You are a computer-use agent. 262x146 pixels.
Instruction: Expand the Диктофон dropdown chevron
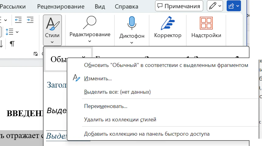pyautogui.click(x=132, y=43)
